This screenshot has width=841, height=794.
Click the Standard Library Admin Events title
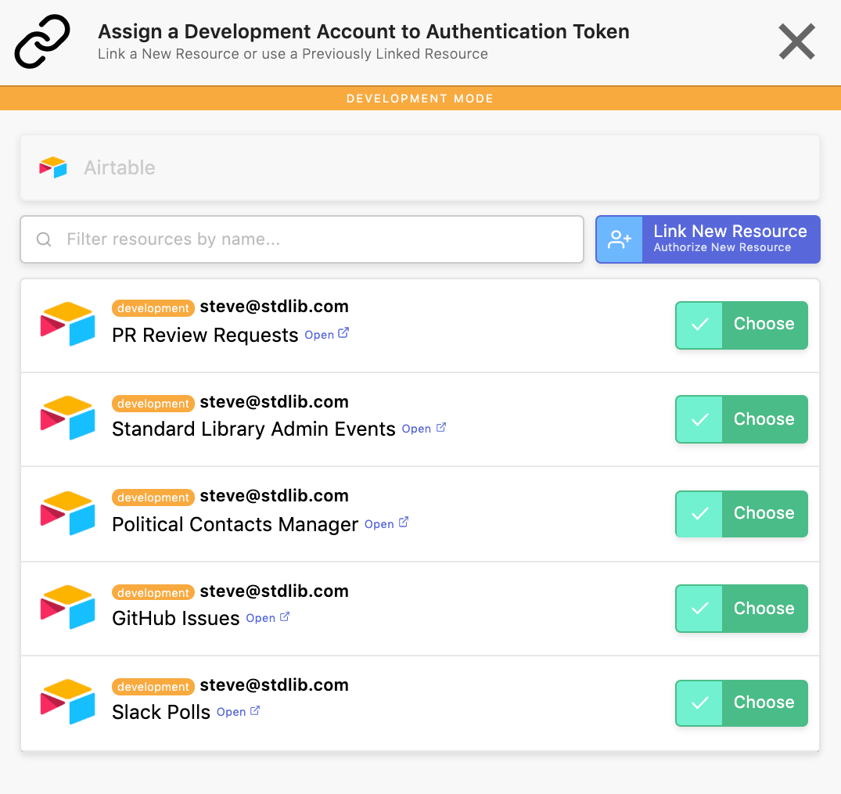(x=253, y=429)
